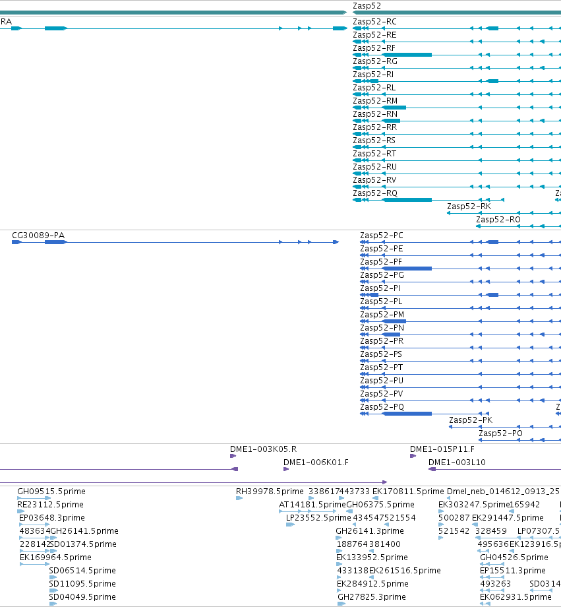Click the Zasp52-PI protein label
Image resolution: width=561 pixels, height=607 pixels.
tap(380, 288)
